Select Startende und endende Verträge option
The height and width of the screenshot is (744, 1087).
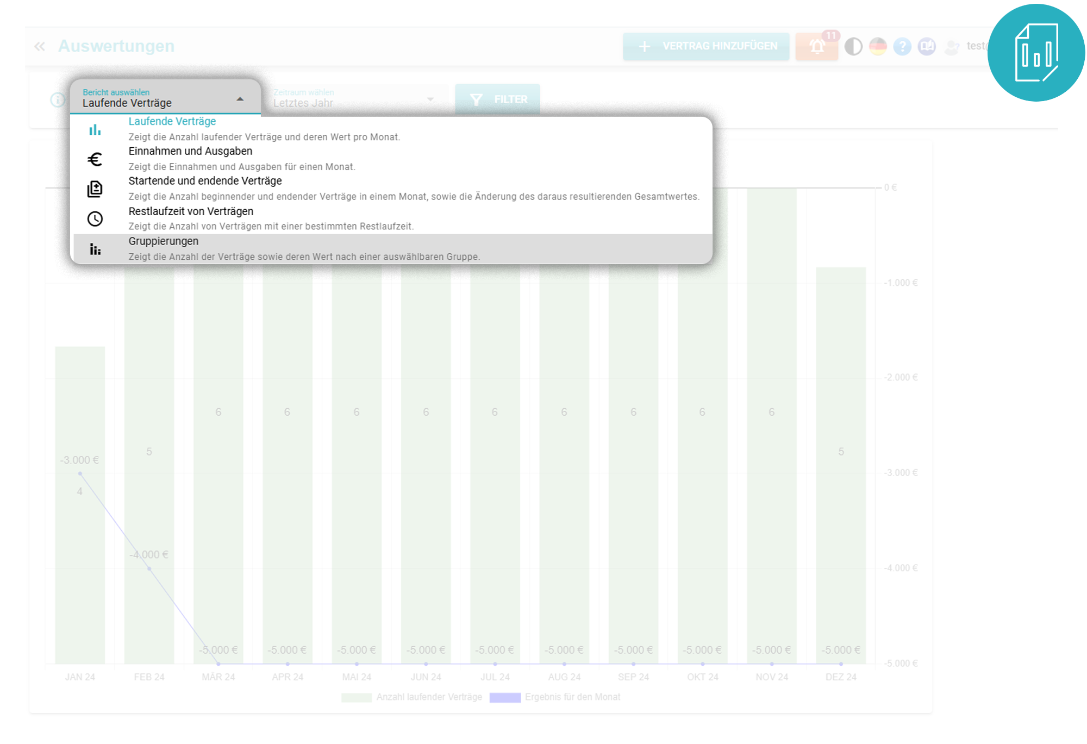coord(391,189)
